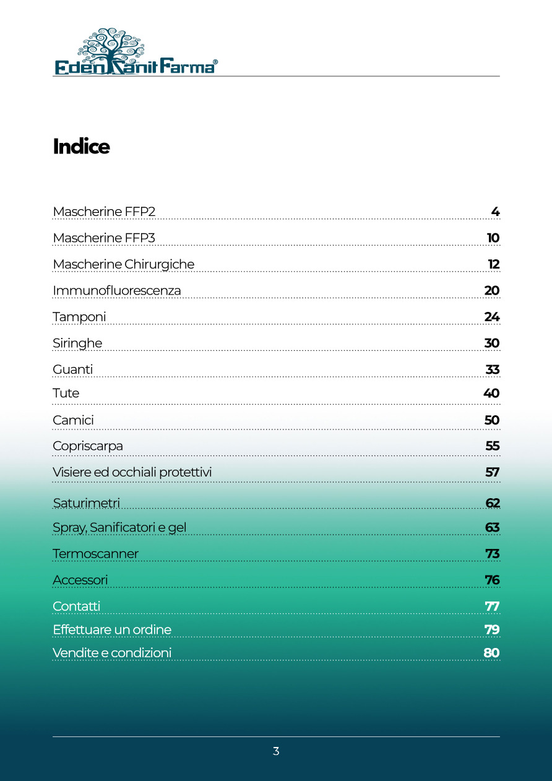Select Effettuare un ordine link
Viewport: 552px width, 781px height.
pyautogui.click(x=112, y=630)
